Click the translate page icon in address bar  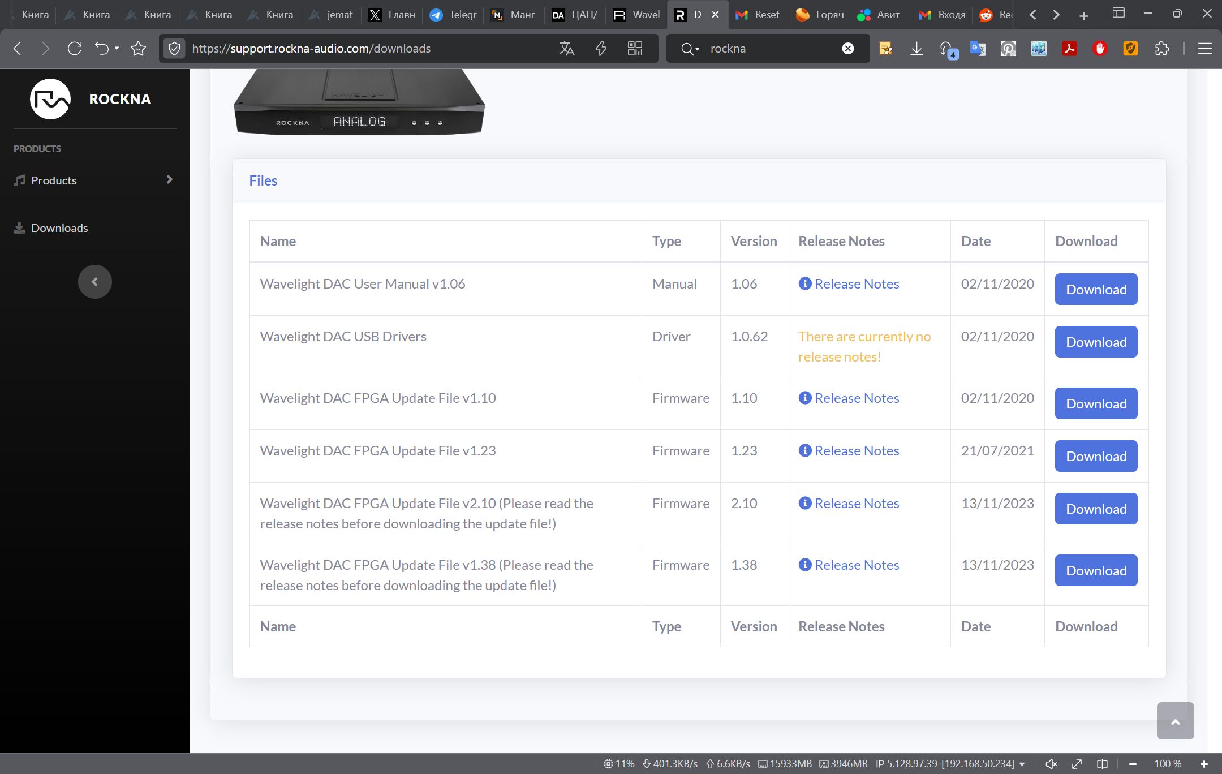coord(566,49)
